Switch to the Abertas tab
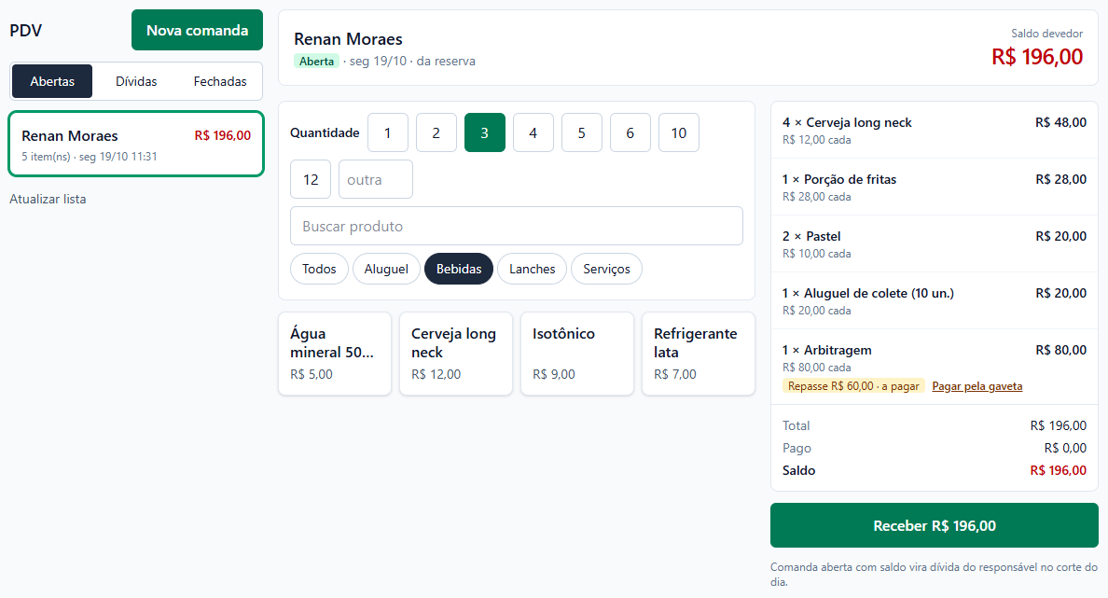Screen dimensions: 1108x598 pyautogui.click(x=52, y=81)
